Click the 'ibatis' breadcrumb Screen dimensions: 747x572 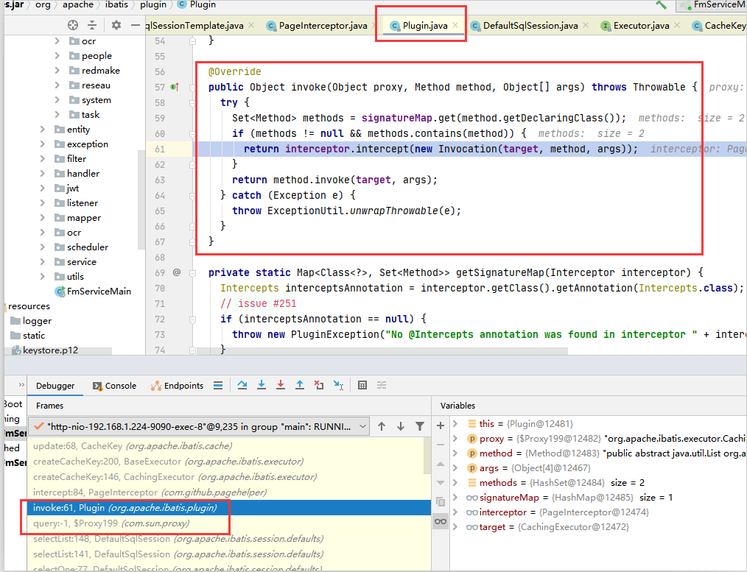[x=116, y=4]
